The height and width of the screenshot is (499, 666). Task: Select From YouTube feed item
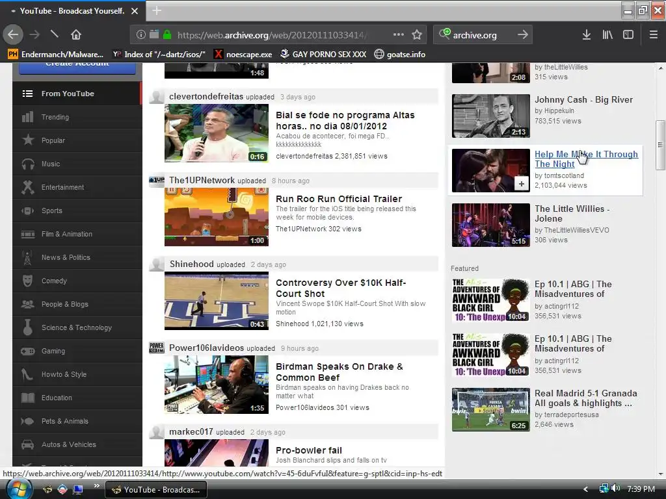pos(77,94)
